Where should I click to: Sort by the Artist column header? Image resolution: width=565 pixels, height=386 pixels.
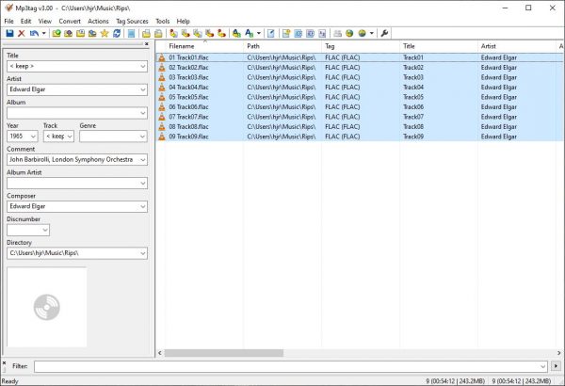click(x=517, y=46)
